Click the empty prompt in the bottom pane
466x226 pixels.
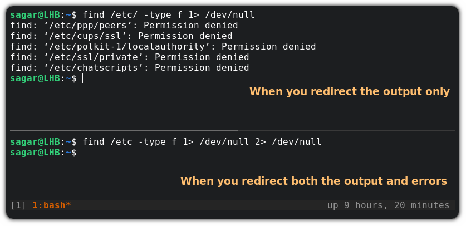point(43,153)
